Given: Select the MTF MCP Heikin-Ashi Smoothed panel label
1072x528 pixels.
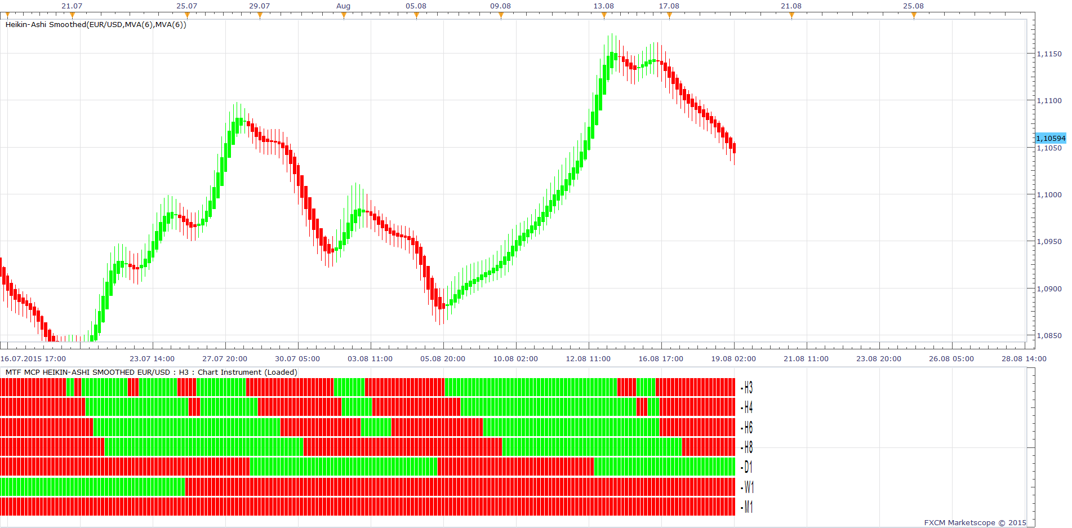Looking at the screenshot, I should [x=151, y=372].
